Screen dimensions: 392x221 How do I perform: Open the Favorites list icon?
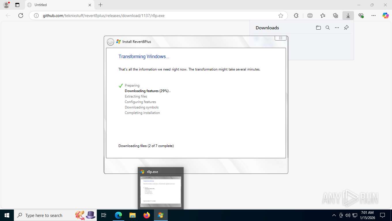[x=323, y=16]
